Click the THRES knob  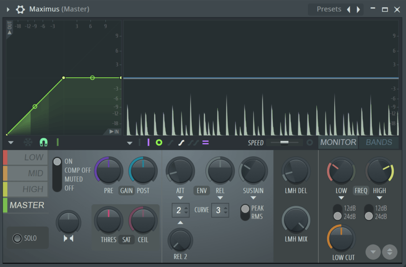click(x=109, y=220)
